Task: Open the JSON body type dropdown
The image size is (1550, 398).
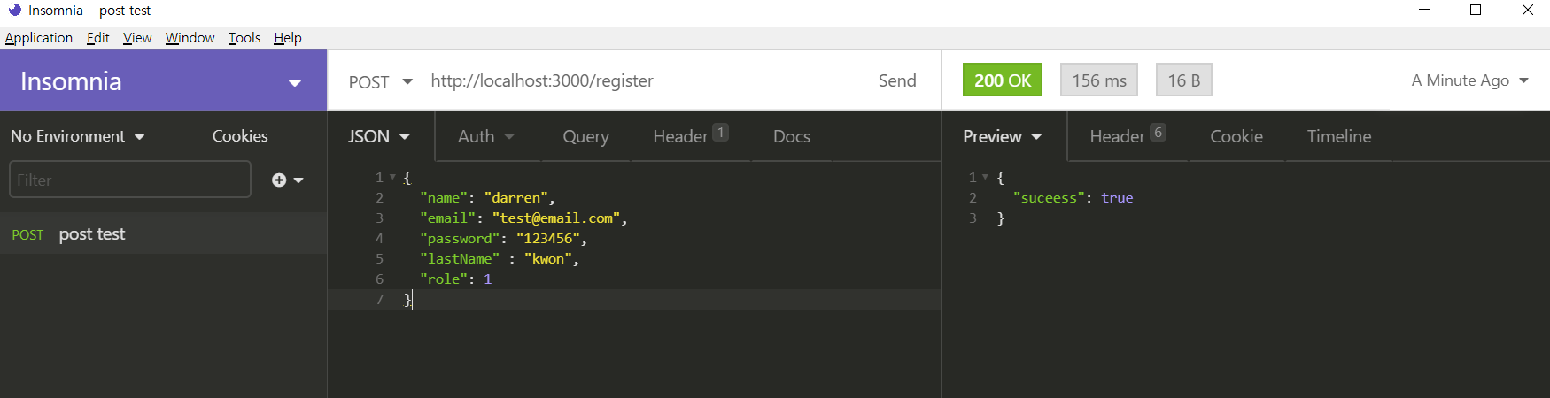Action: point(379,136)
